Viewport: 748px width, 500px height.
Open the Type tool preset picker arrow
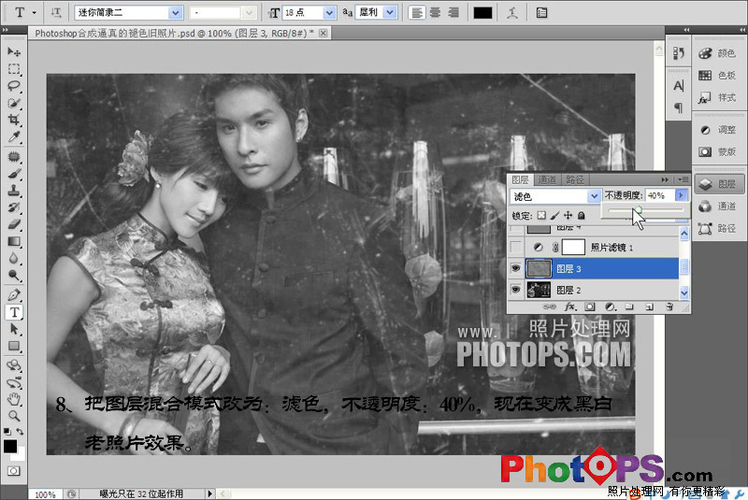pyautogui.click(x=35, y=13)
